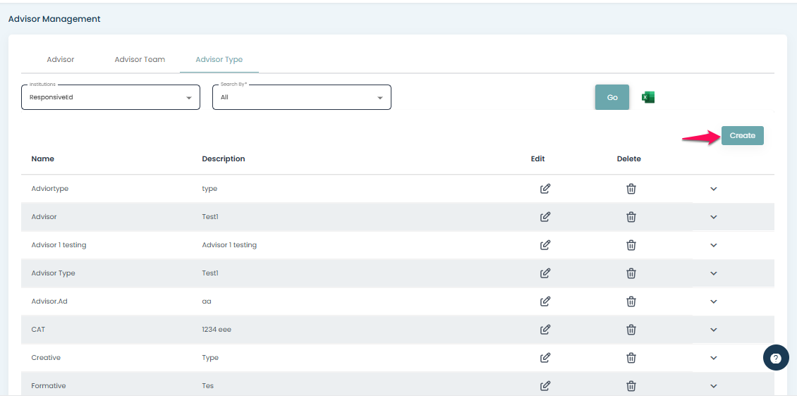Expand the Creative row chevron
797x398 pixels.
713,358
